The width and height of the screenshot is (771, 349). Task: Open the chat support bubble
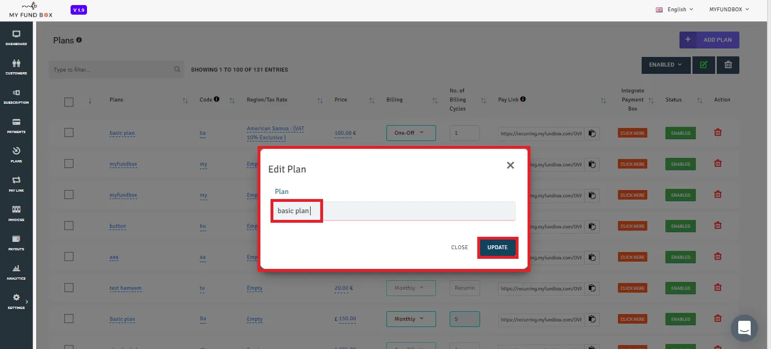tap(744, 328)
